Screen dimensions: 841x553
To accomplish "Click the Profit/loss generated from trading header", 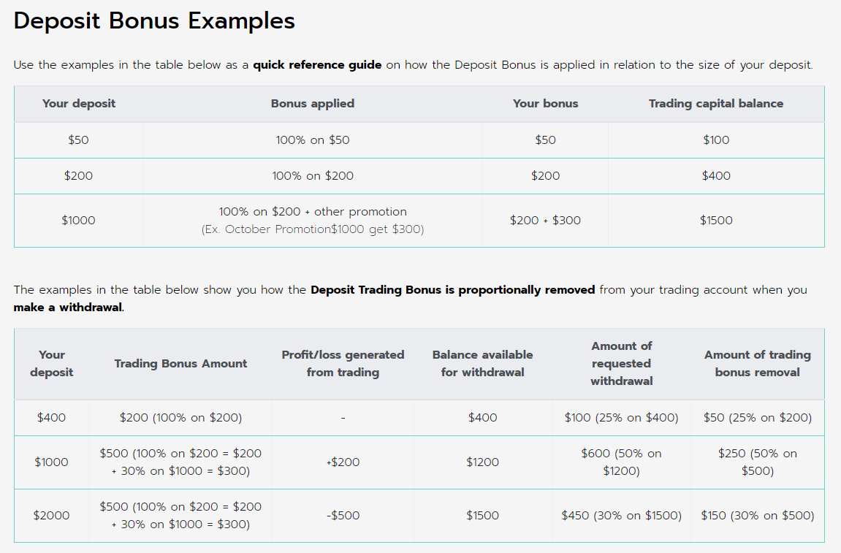I will [x=343, y=364].
